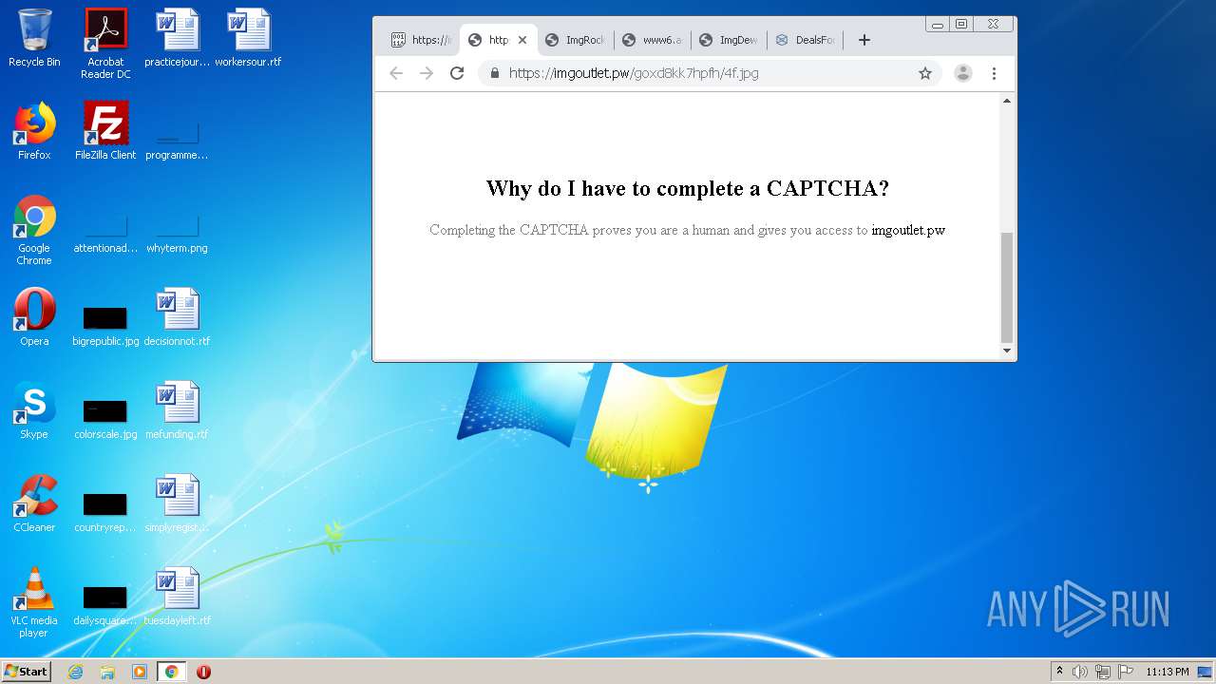Show hidden tray icons arrow
The width and height of the screenshot is (1216, 684).
(x=1059, y=672)
